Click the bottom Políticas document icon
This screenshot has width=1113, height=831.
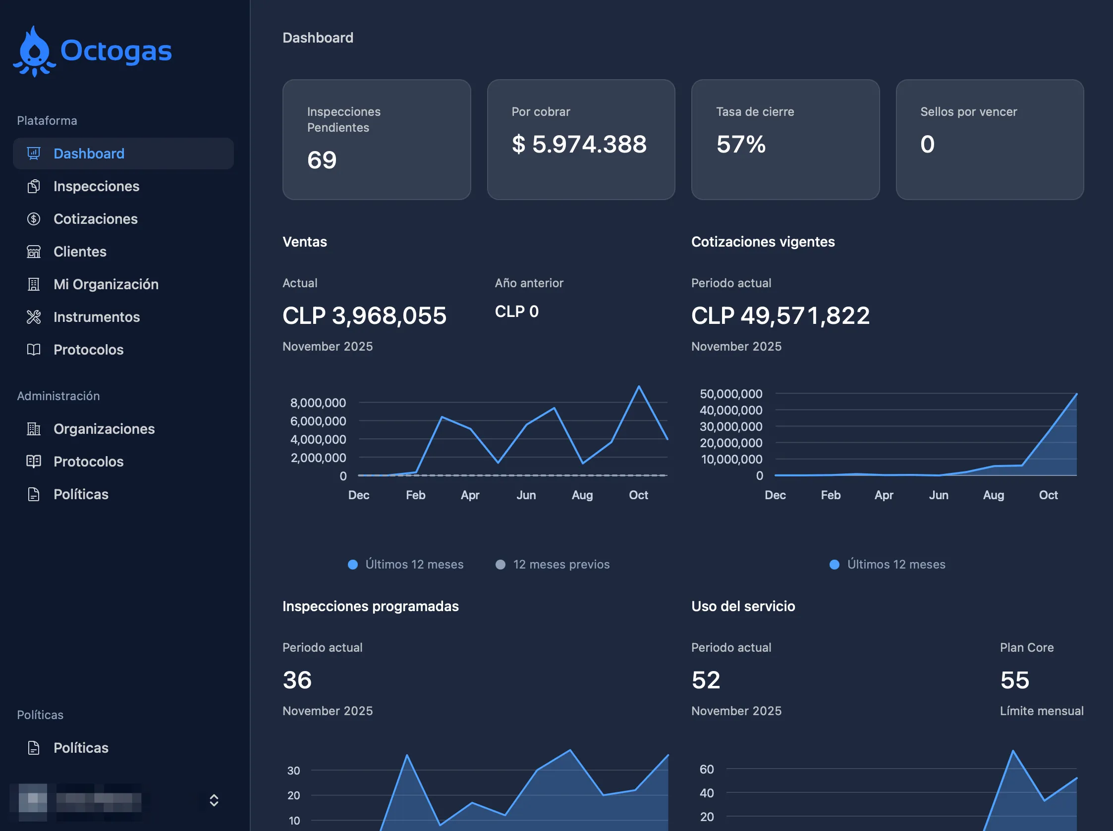coord(34,747)
